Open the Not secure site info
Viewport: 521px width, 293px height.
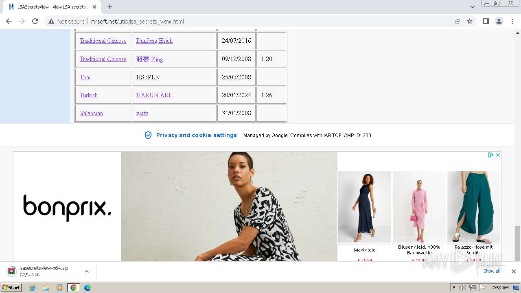pos(66,21)
